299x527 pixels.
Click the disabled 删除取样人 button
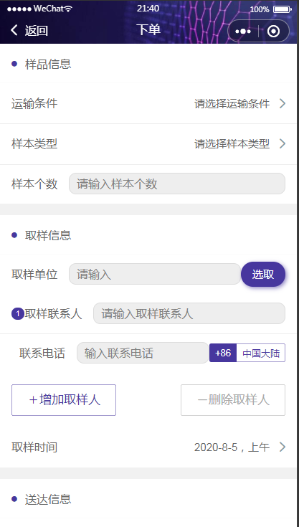233,400
